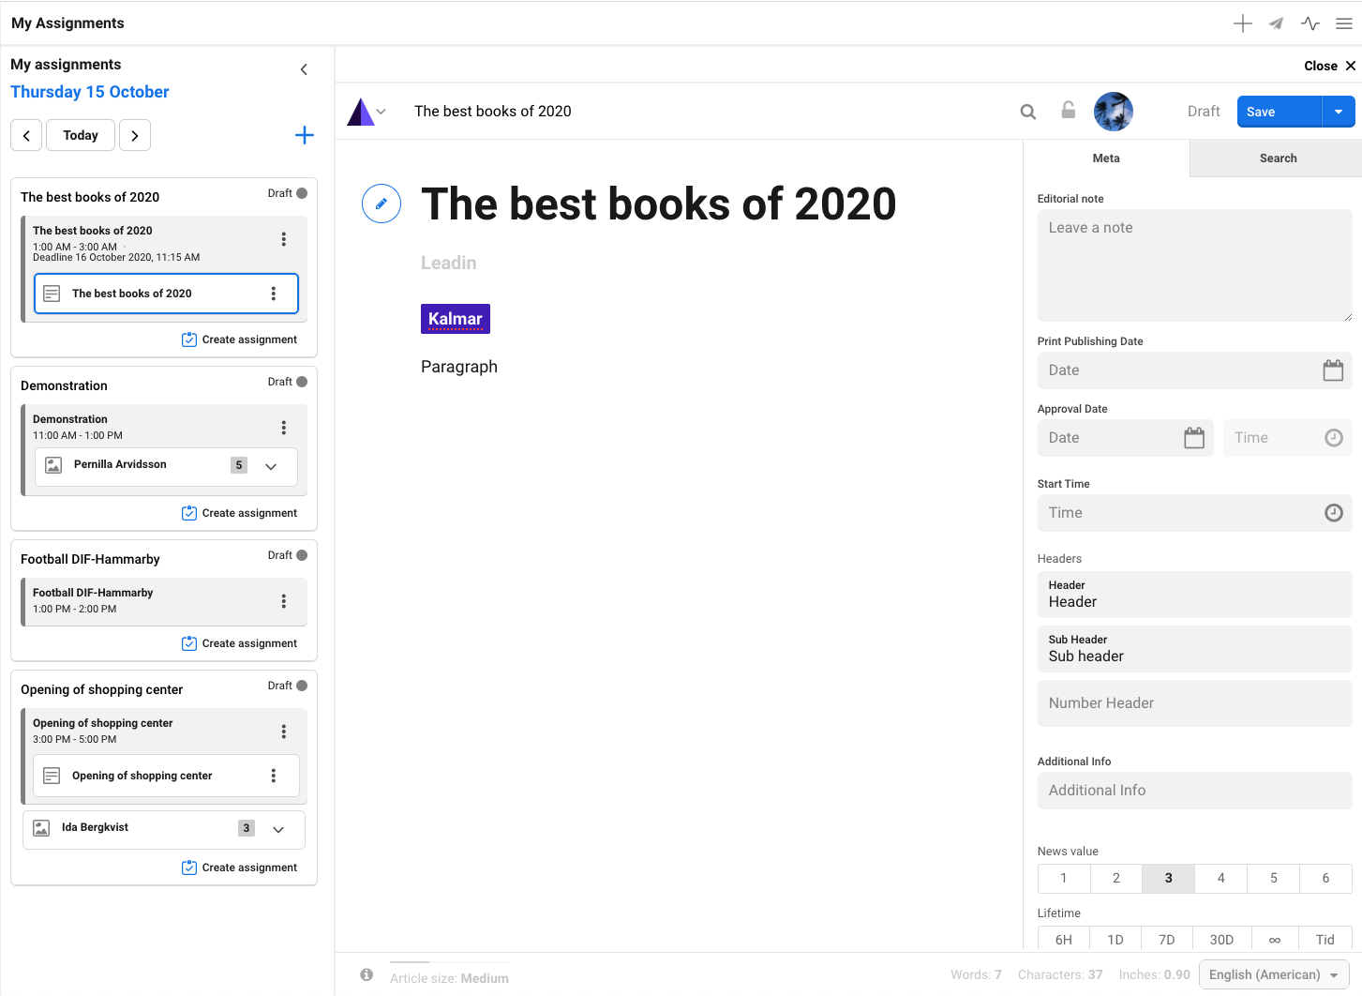This screenshot has width=1362, height=996.
Task: Click the blue pencil edit icon beside headline
Action: [x=382, y=204]
